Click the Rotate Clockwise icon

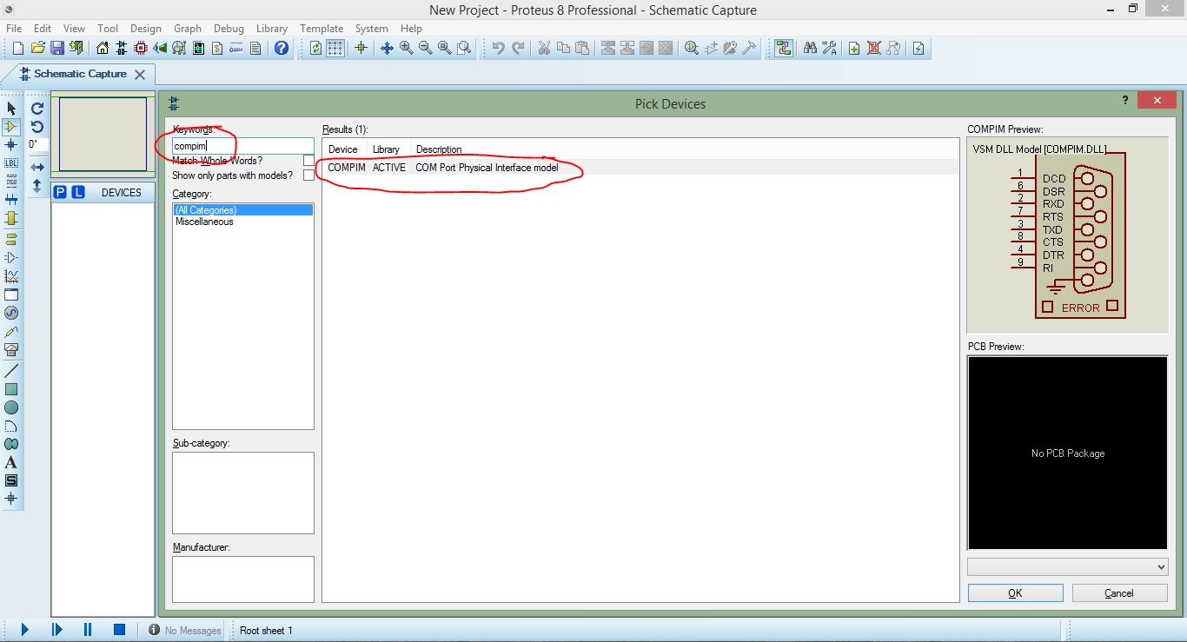37,109
